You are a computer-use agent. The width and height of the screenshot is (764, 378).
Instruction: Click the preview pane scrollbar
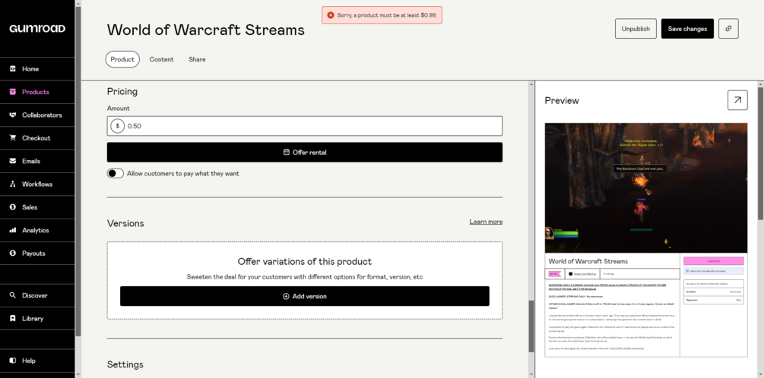[761, 153]
